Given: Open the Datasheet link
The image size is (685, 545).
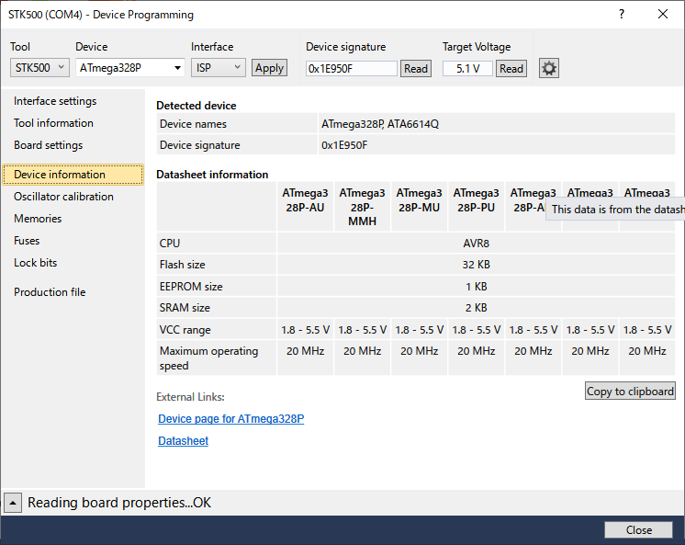Looking at the screenshot, I should [183, 441].
